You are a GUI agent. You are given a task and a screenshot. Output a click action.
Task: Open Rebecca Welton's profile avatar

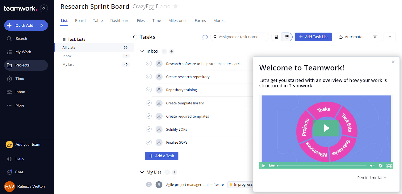[x=10, y=186]
